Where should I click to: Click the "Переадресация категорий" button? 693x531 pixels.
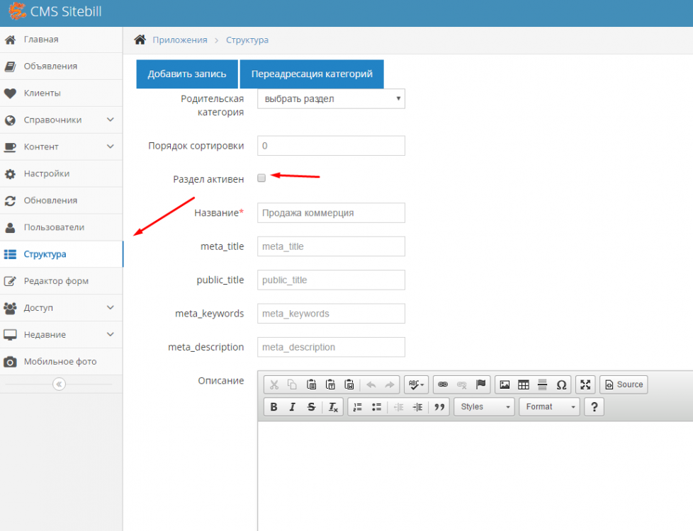312,74
